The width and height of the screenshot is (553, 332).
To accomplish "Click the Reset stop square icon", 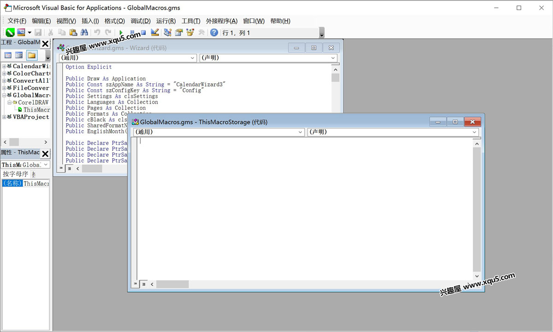I will point(143,33).
